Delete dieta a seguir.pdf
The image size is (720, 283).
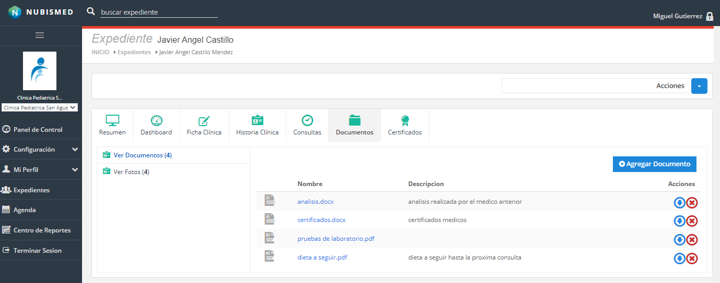[692, 259]
